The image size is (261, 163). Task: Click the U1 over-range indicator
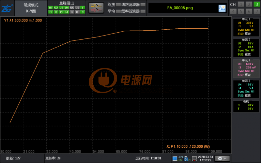(x=51, y=7)
